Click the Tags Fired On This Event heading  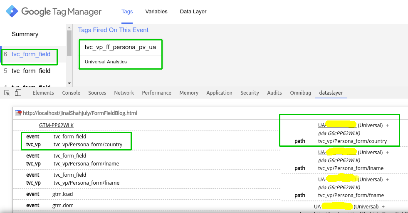113,30
